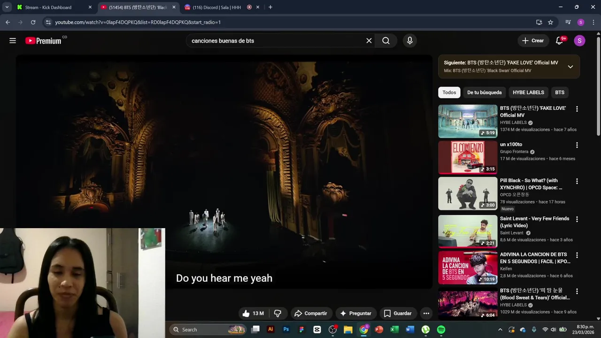Show hidden system tray icons chevron
Screen dimensions: 601x338
[500, 330]
